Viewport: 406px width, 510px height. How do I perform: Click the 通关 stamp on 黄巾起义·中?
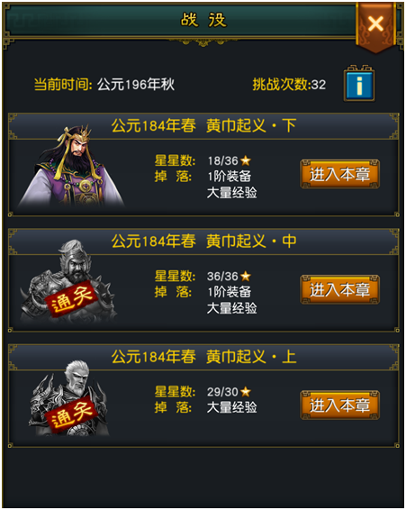(x=71, y=299)
